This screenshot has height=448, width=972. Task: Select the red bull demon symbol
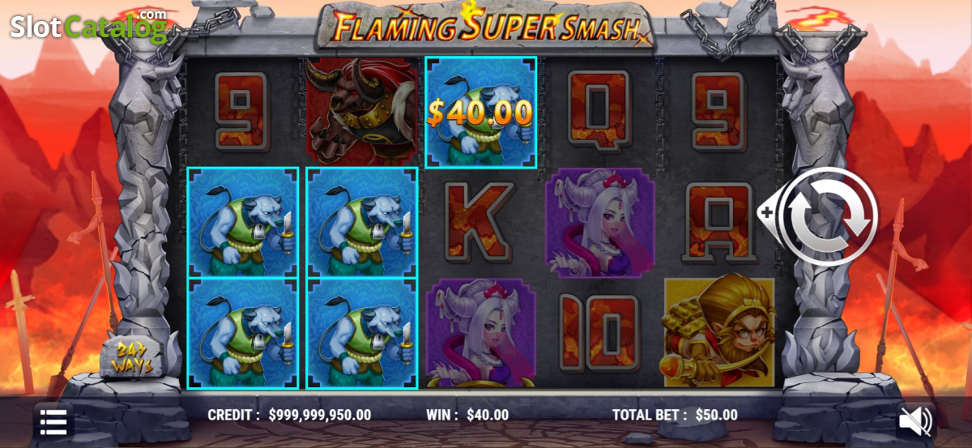pyautogui.click(x=361, y=111)
